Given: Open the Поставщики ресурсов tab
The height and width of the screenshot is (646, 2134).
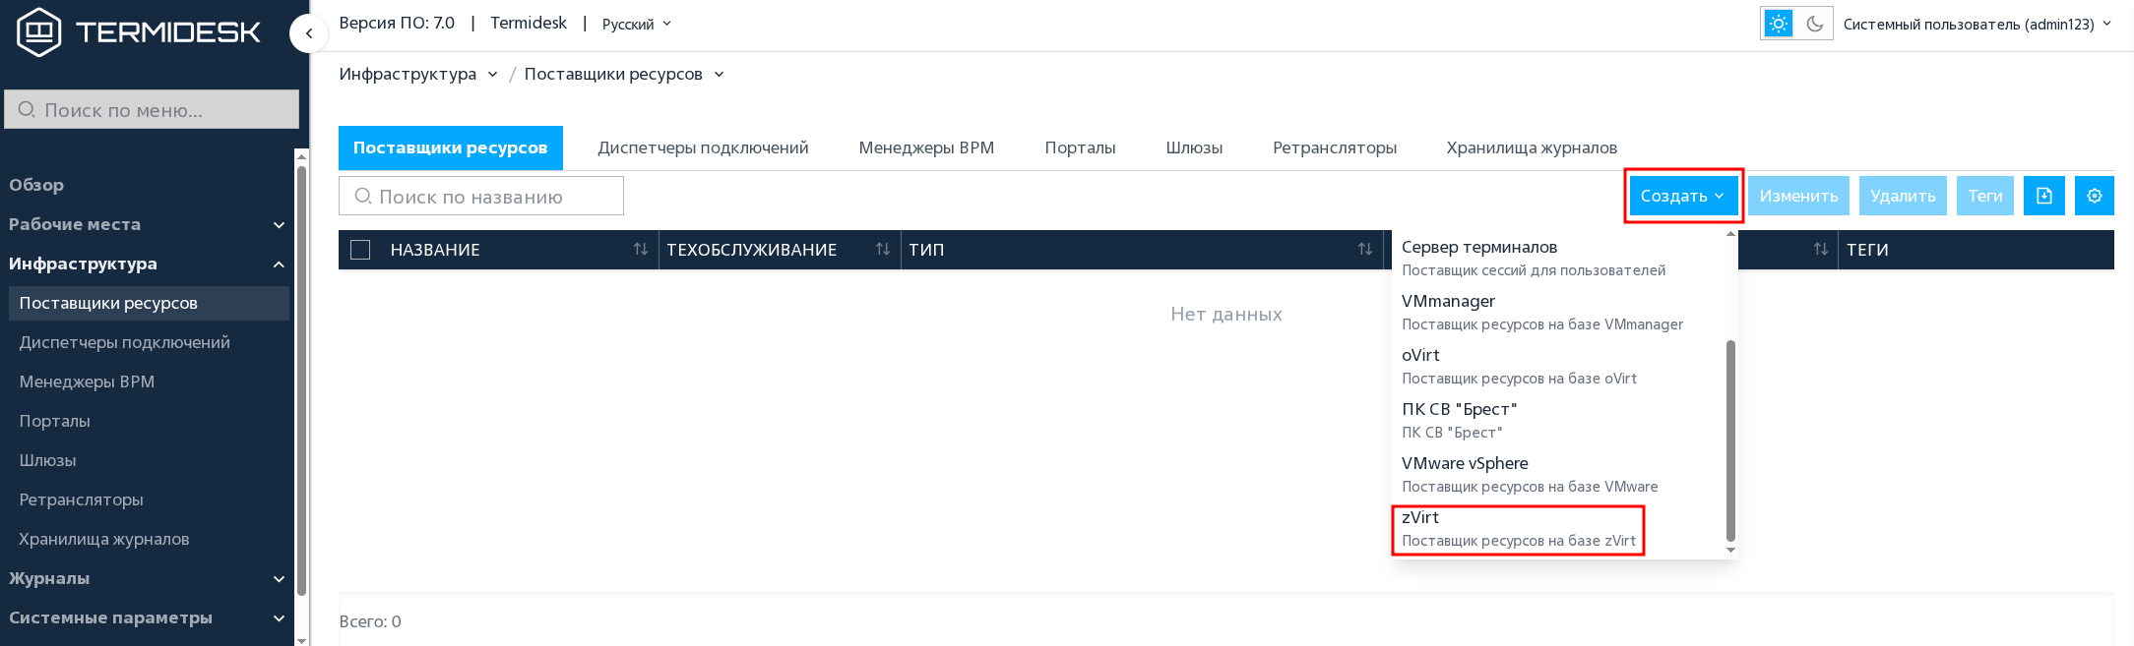Looking at the screenshot, I should coord(450,147).
